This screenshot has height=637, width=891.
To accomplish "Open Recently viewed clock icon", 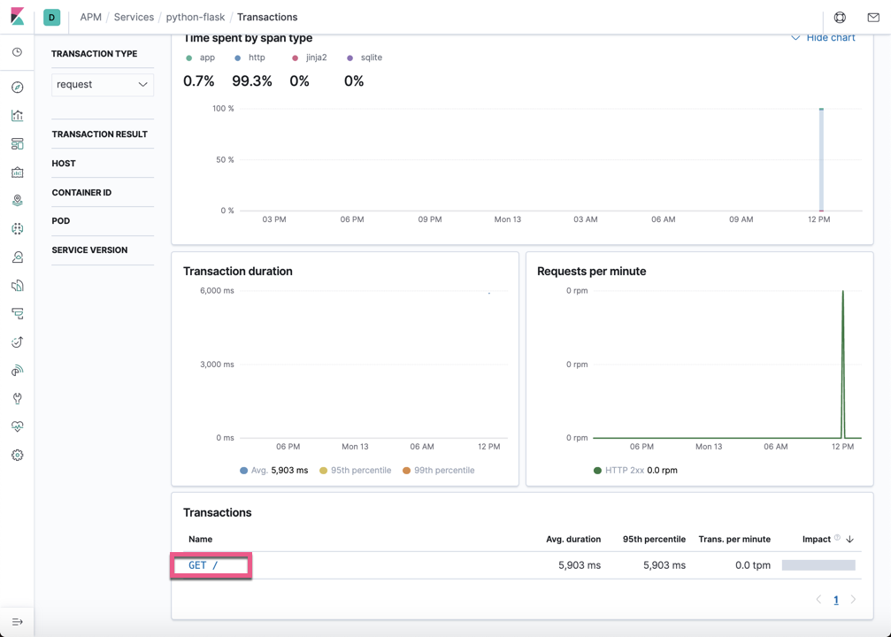I will coord(18,52).
